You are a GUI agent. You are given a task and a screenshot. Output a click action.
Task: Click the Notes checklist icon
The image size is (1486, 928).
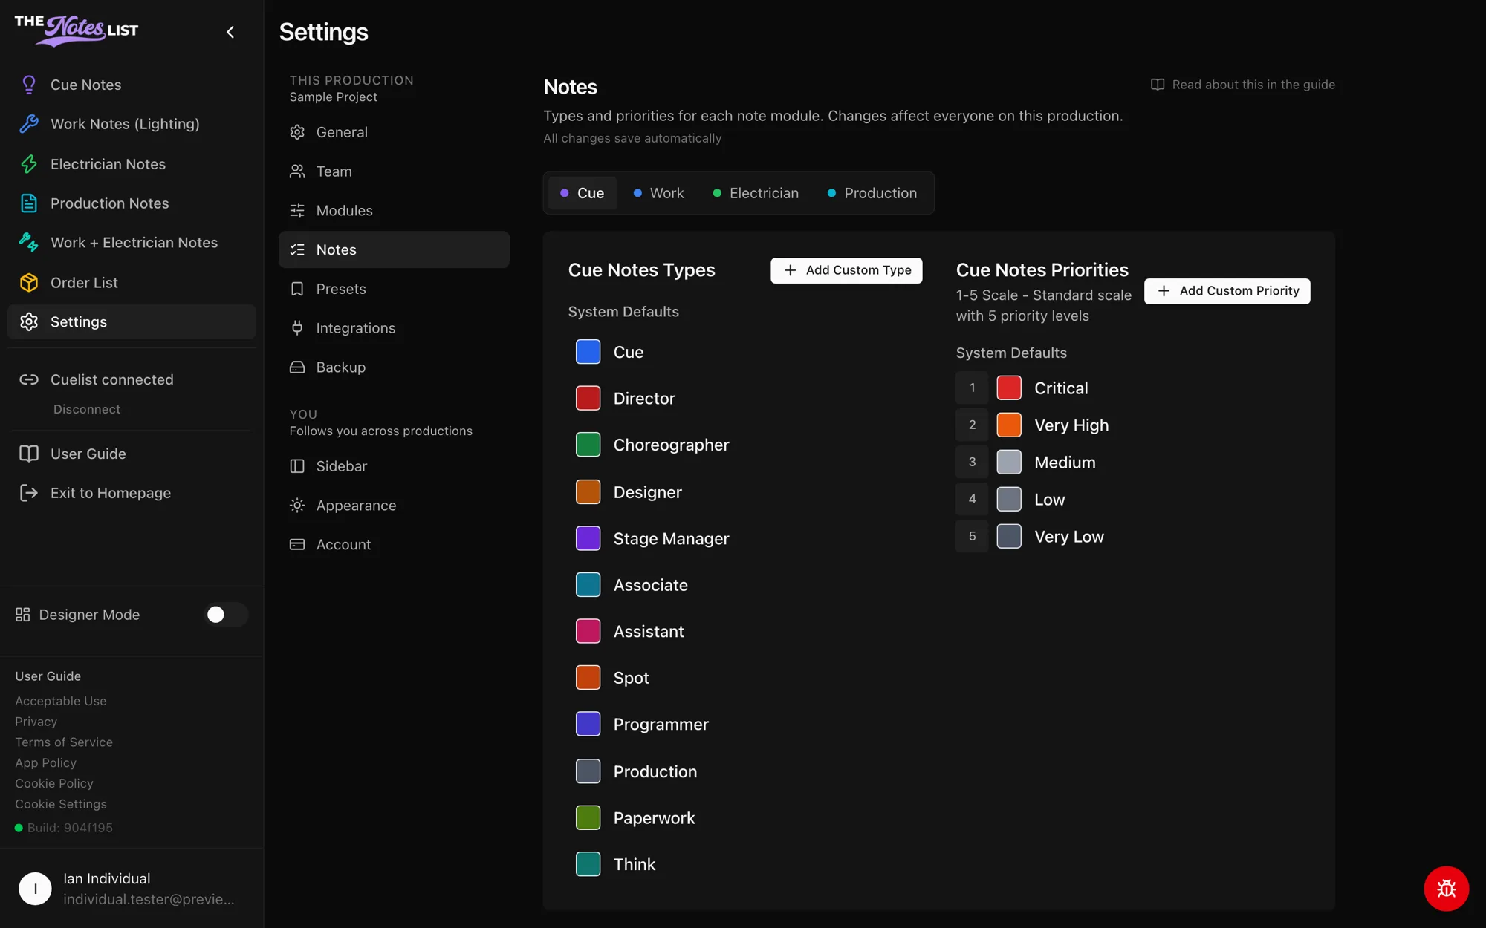pos(297,250)
